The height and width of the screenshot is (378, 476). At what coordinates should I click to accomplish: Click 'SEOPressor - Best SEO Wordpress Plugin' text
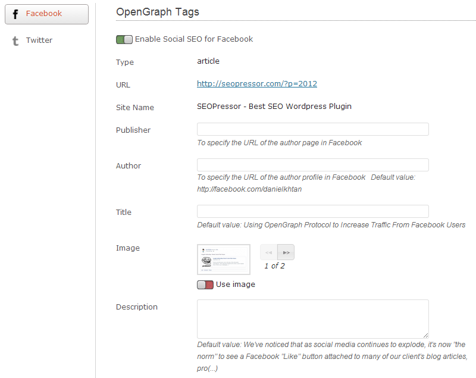pyautogui.click(x=274, y=107)
